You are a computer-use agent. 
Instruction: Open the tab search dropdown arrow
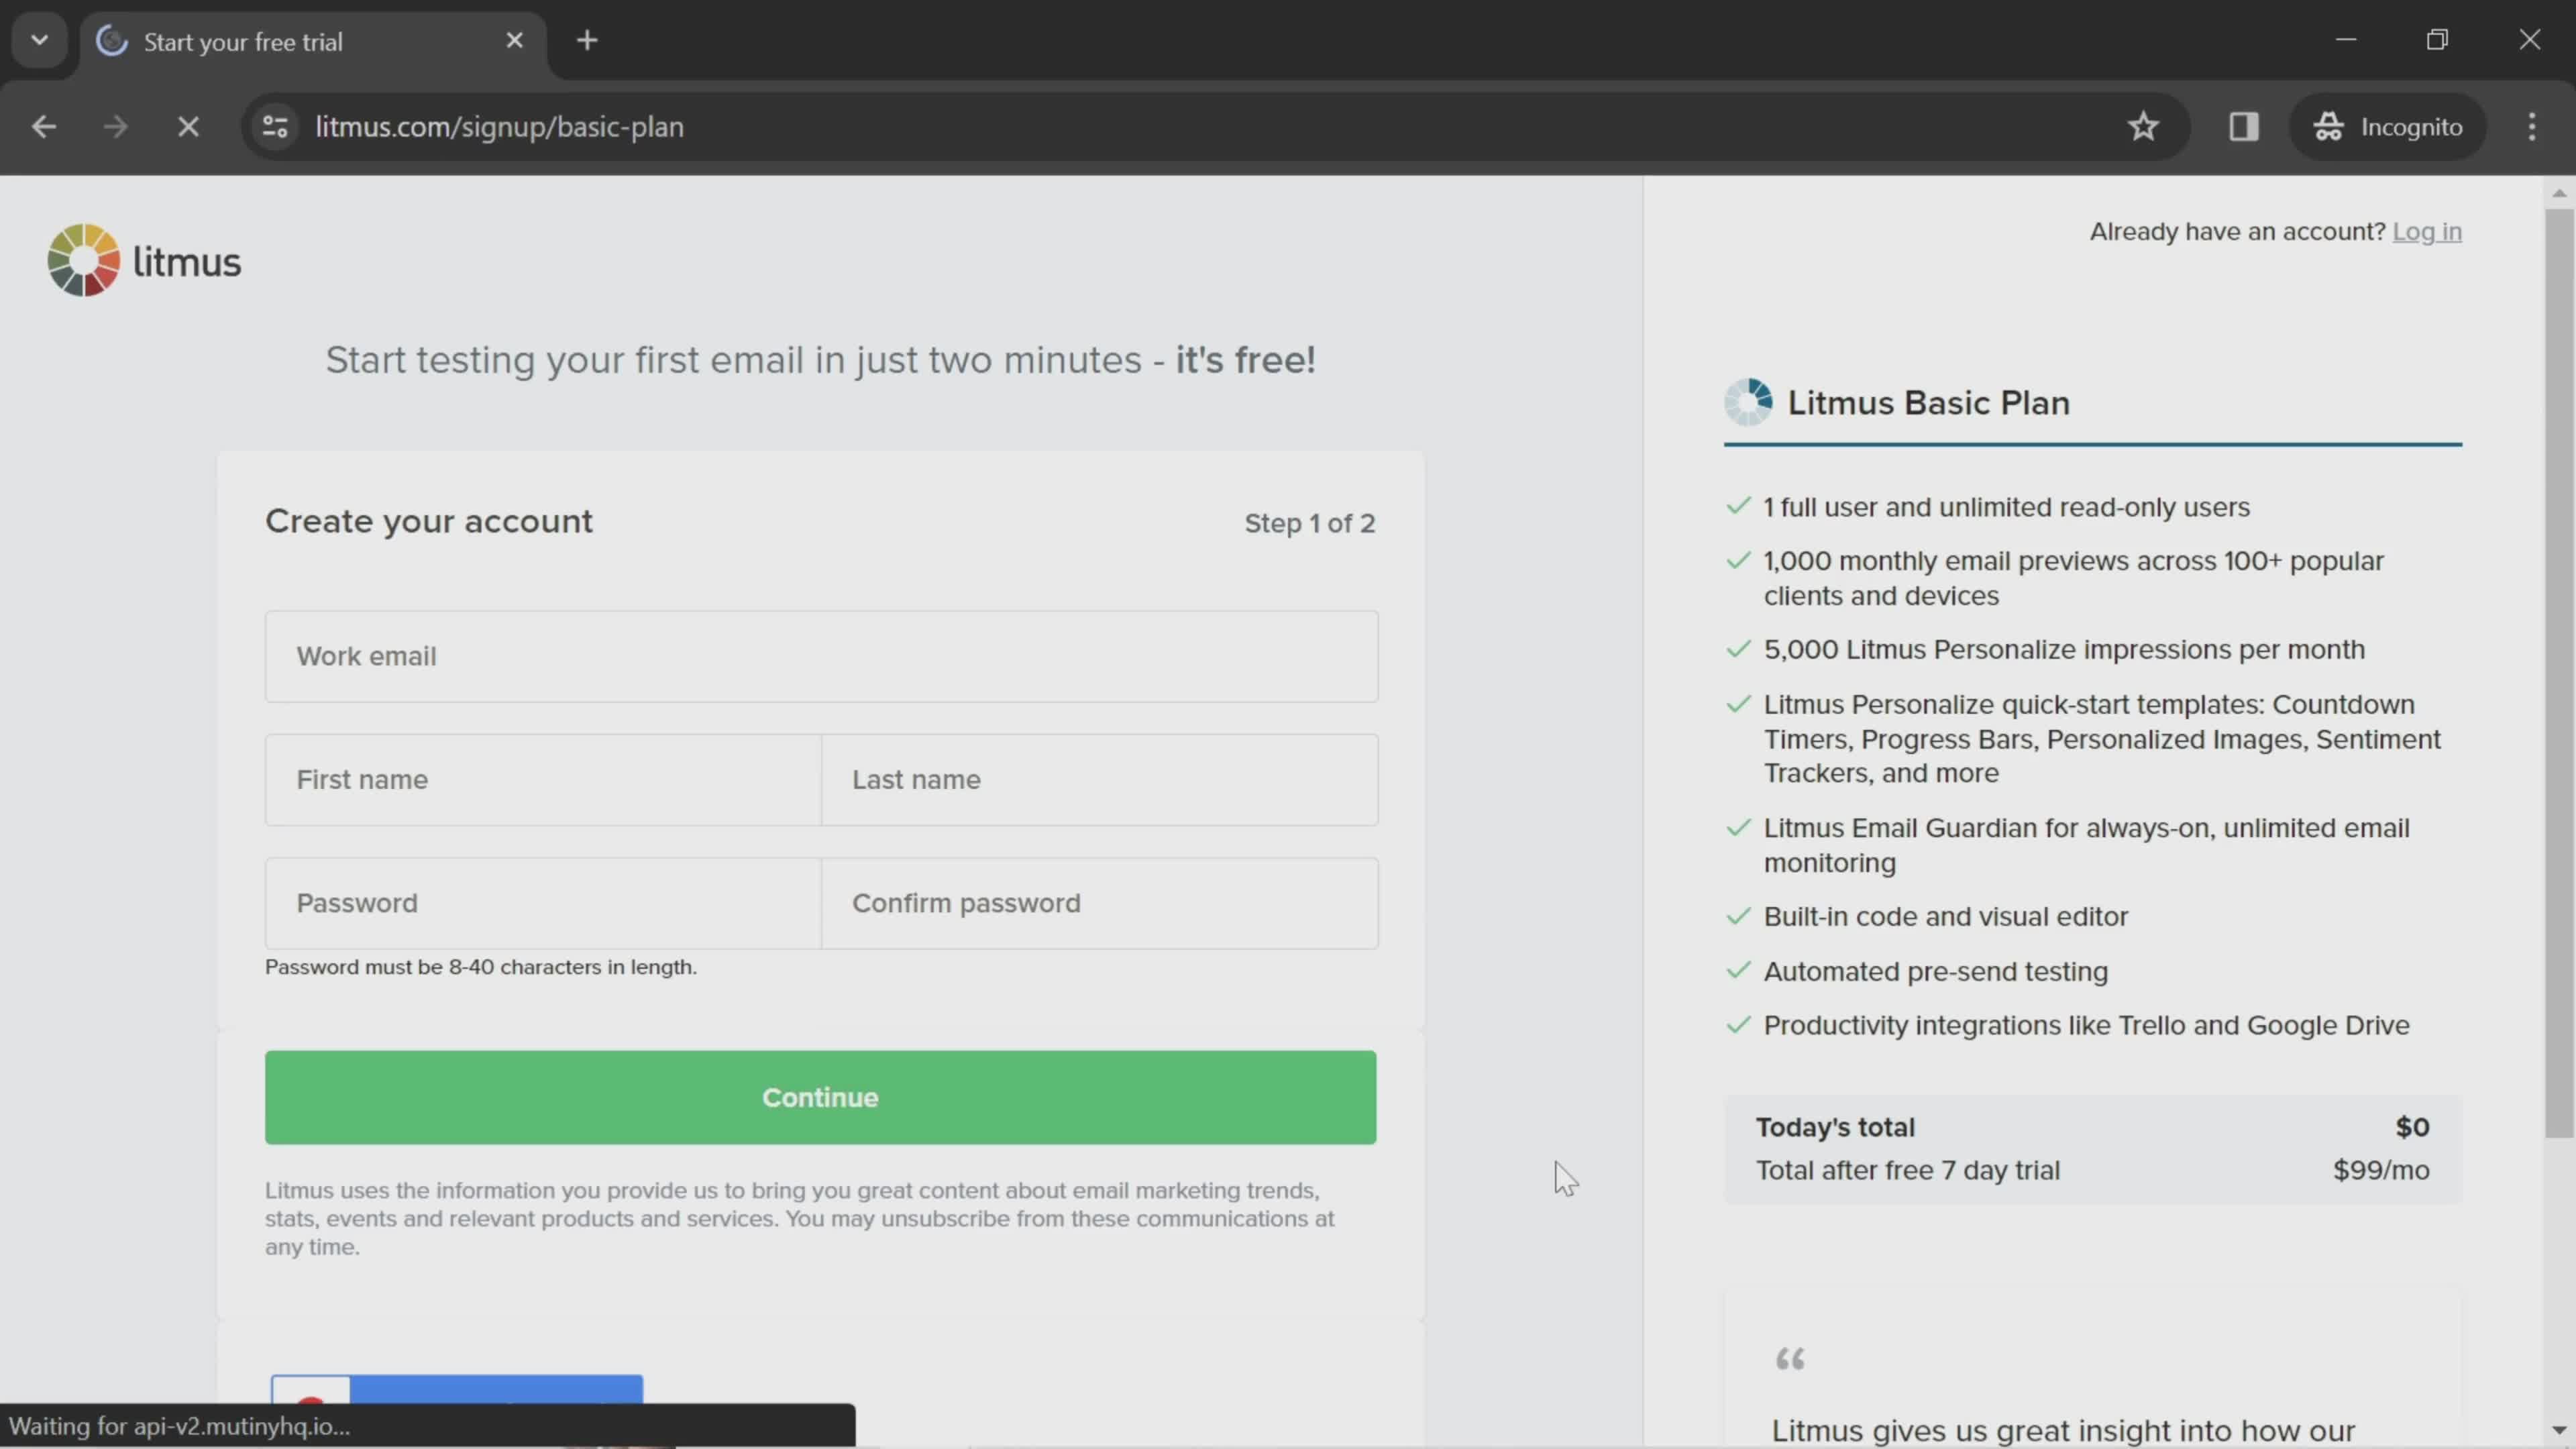coord(38,39)
